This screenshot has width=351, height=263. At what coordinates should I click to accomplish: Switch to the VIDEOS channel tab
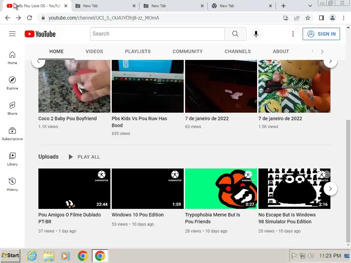click(x=94, y=51)
